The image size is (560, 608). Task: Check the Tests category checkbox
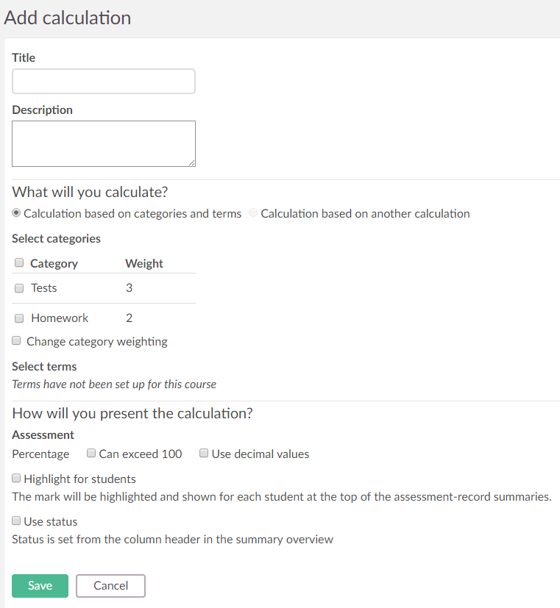tap(20, 288)
